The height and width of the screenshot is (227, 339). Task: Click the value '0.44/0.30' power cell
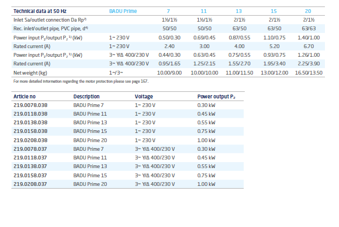pyautogui.click(x=169, y=55)
